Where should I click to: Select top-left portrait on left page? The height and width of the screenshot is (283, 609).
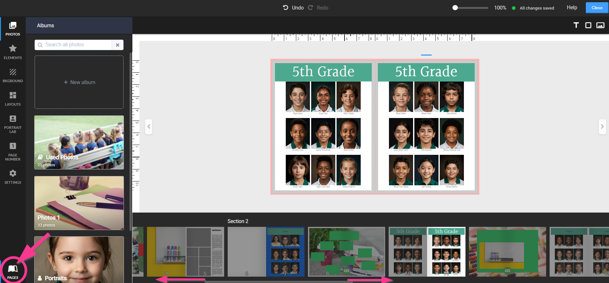[x=298, y=97]
